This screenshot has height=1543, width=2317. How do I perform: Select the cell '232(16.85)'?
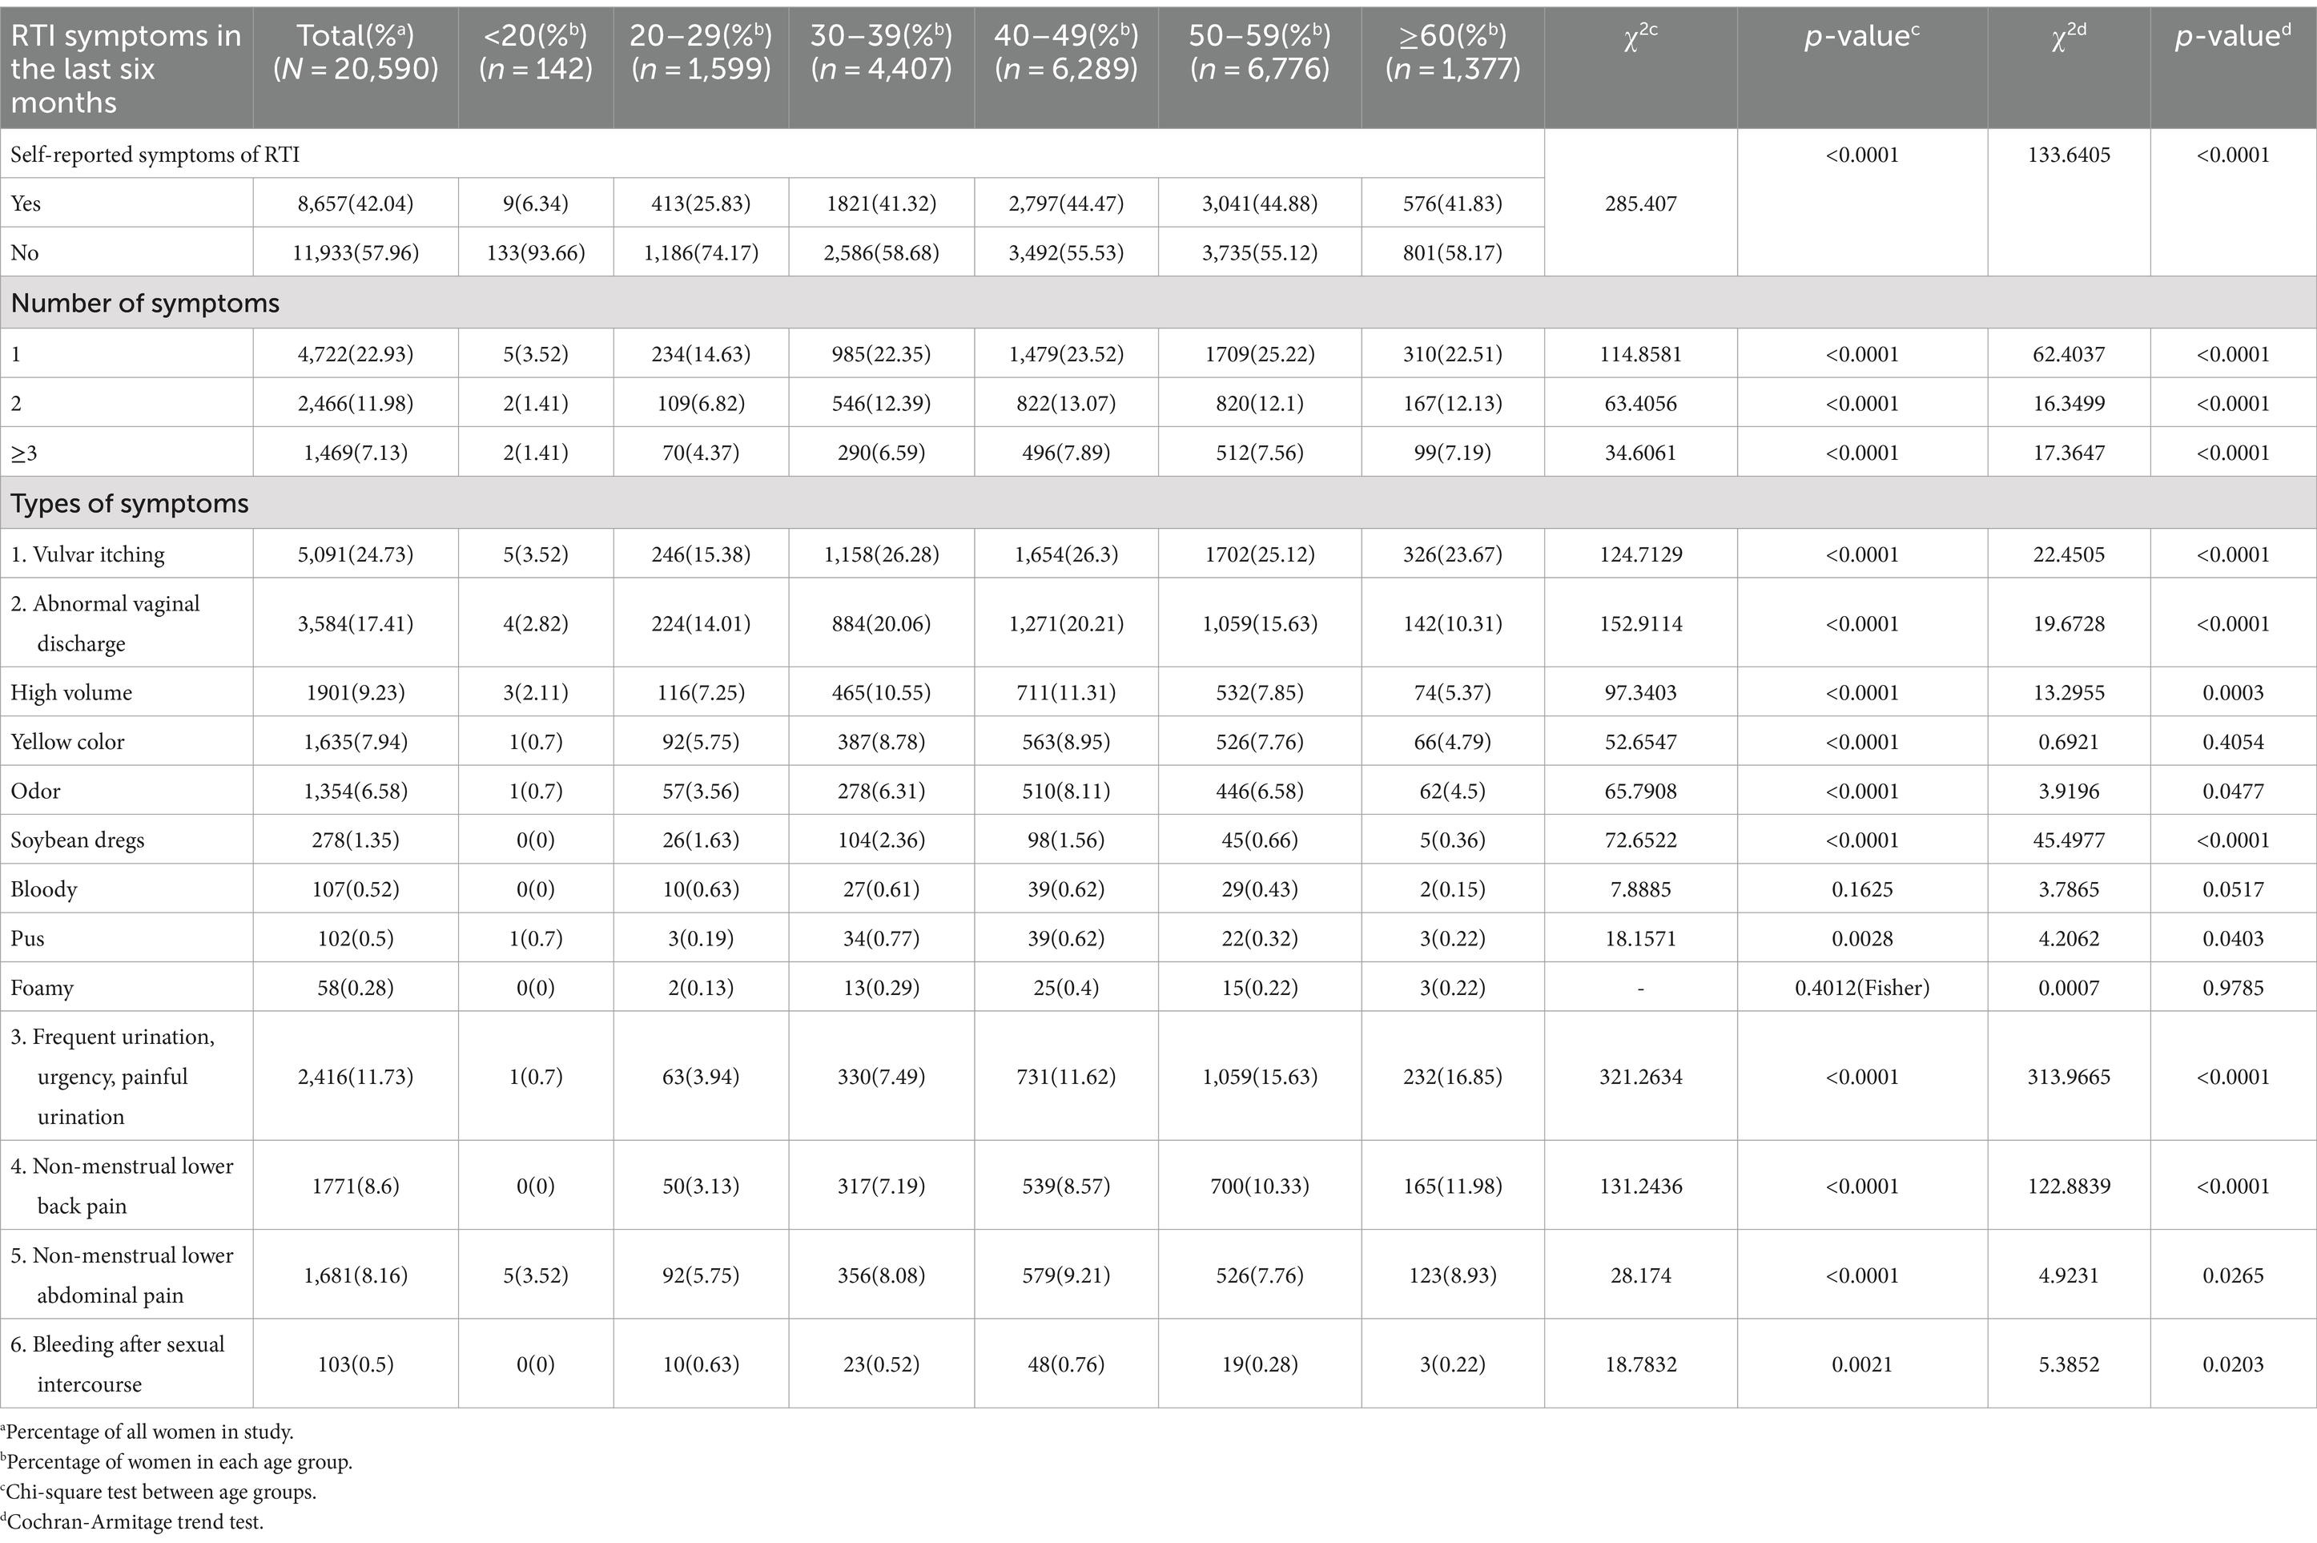coord(1453,1077)
